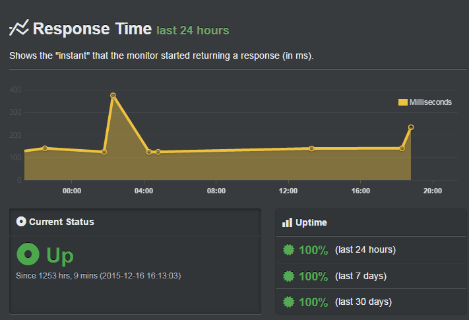
Task: Click the 100% value for last 7 days
Action: coord(314,276)
